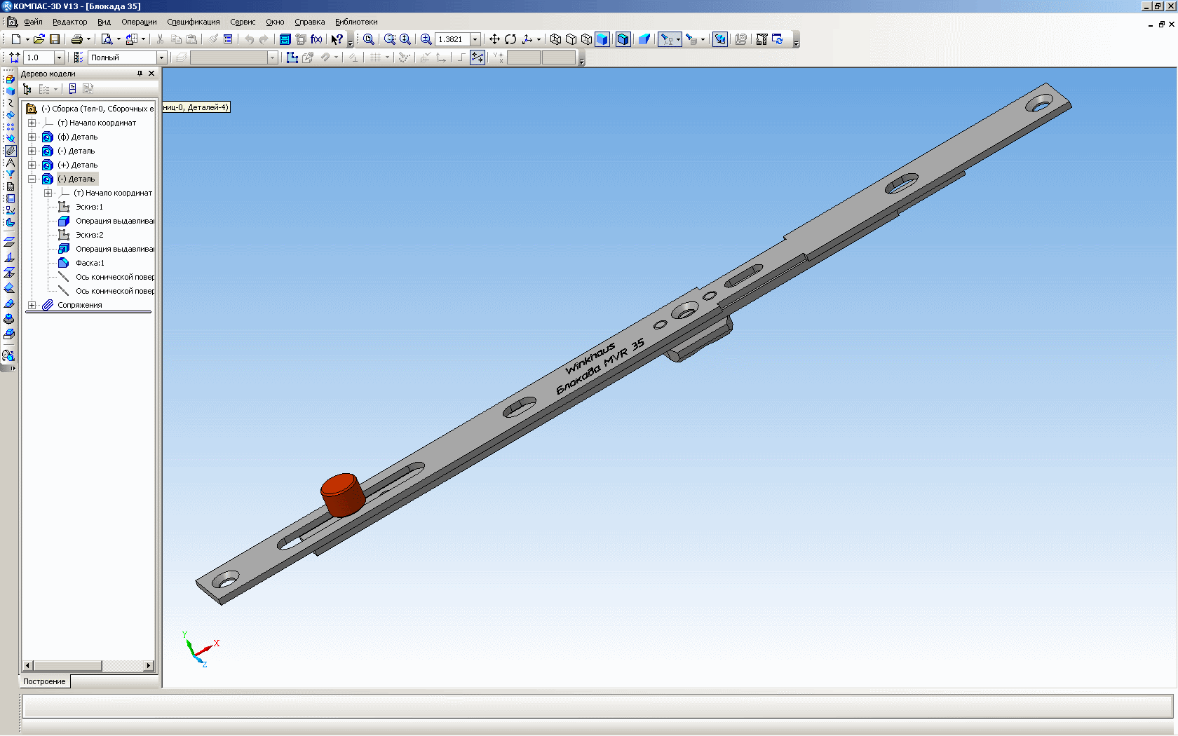Viewport: 1178px width, 736px height.
Task: Pin the model tree panel
Action: tap(140, 74)
